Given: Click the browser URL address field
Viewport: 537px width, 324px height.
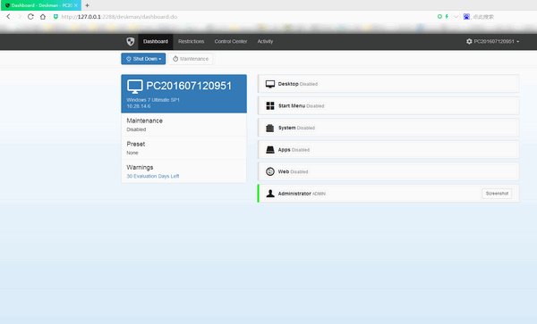Looking at the screenshot, I should click(x=240, y=17).
